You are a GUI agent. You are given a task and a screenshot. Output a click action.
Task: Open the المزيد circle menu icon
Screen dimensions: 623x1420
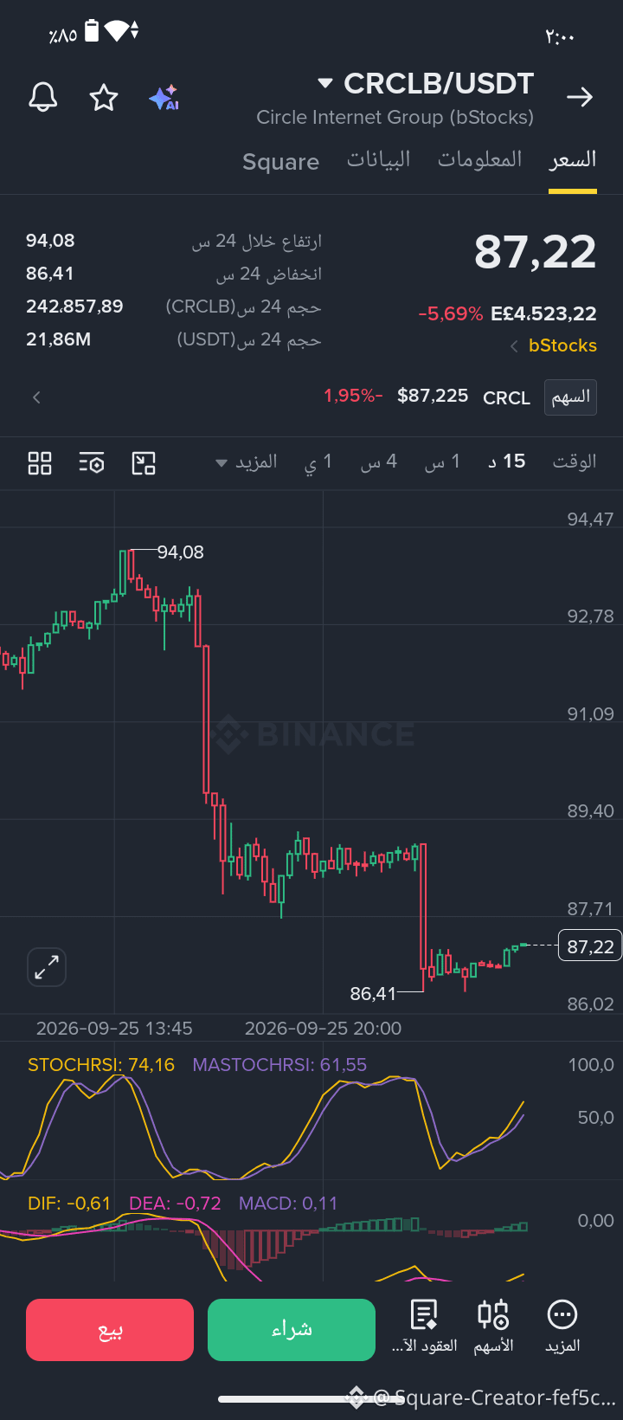pyautogui.click(x=562, y=1315)
